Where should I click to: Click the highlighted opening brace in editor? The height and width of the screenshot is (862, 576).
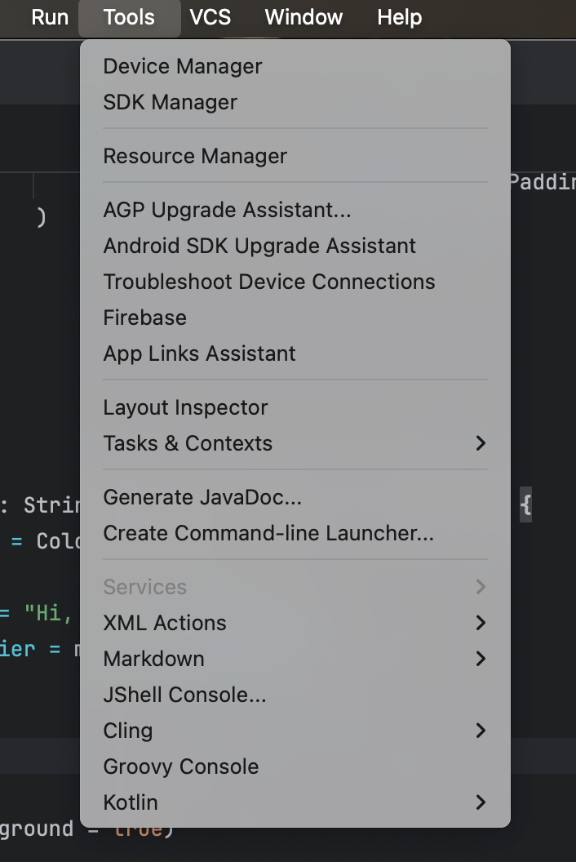pyautogui.click(x=526, y=504)
